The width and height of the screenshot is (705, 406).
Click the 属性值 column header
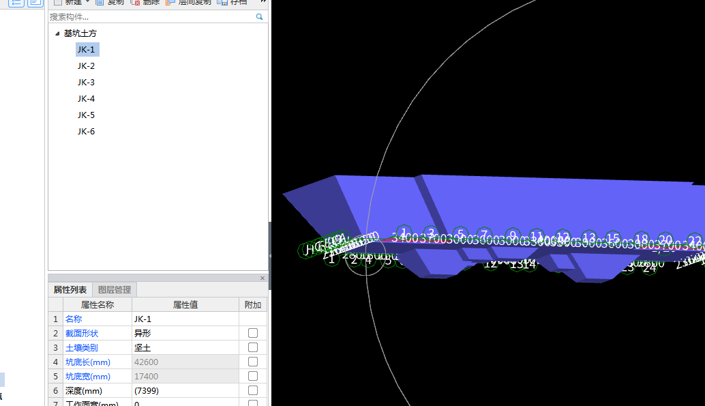(185, 305)
